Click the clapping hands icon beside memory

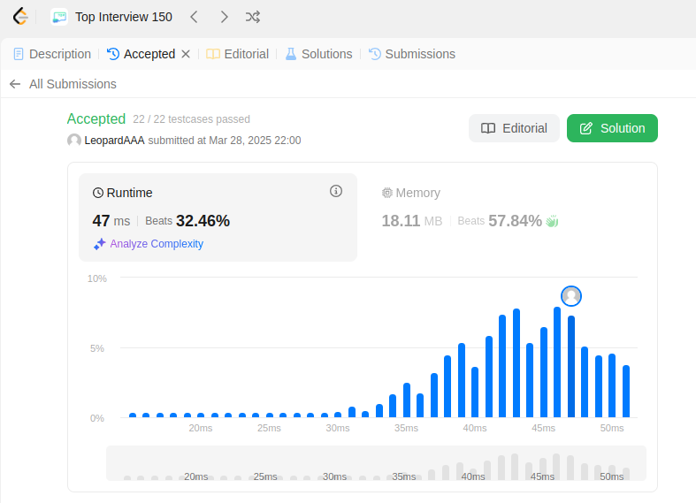(x=552, y=221)
